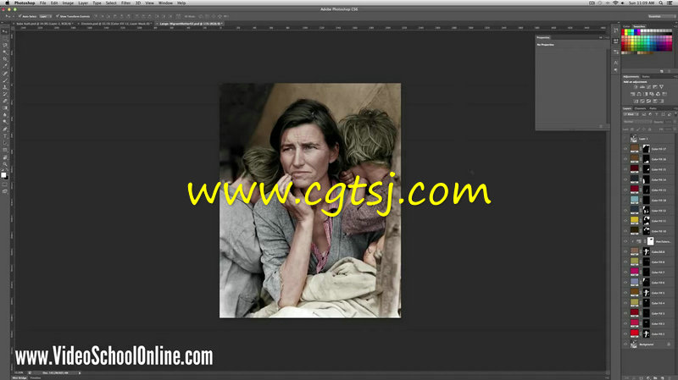Open the Fill value dropdown in Layers
Viewport: 678px width, 380px height.
pos(675,129)
